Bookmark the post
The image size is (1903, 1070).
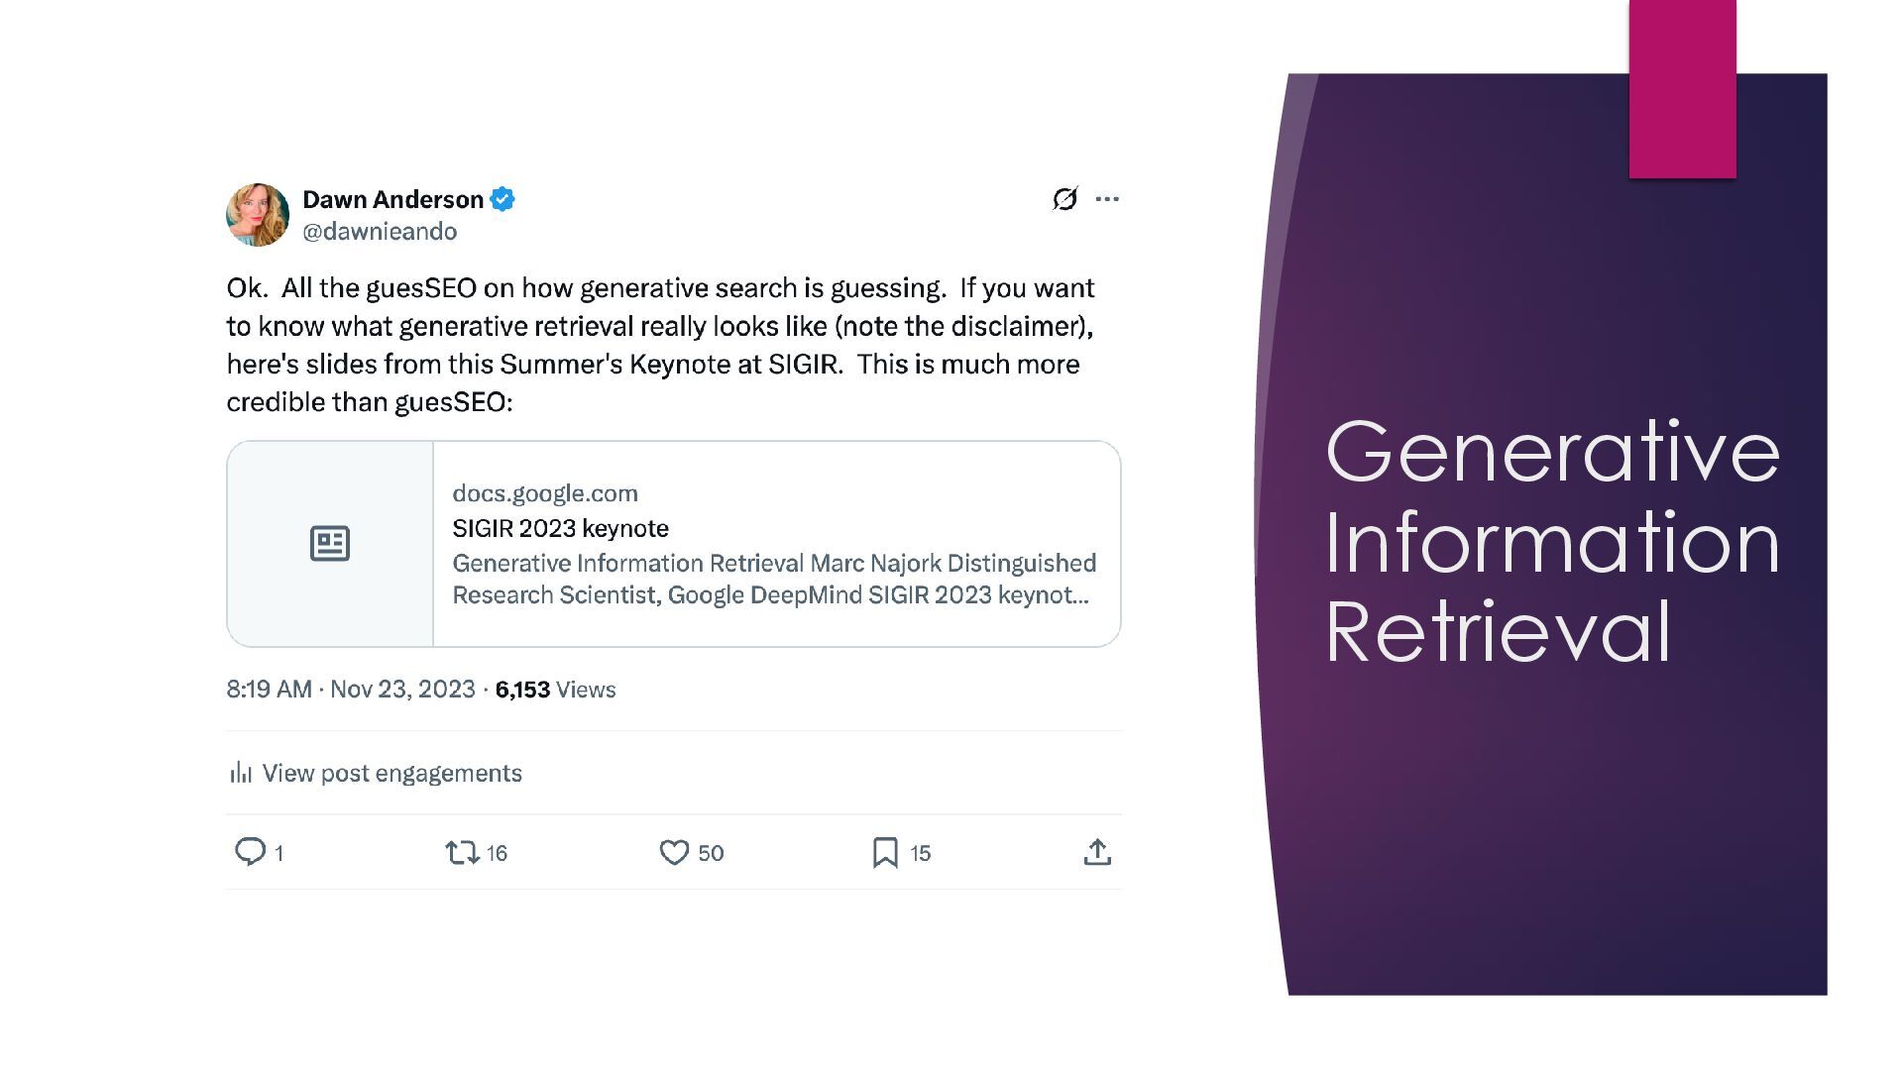[x=885, y=852]
